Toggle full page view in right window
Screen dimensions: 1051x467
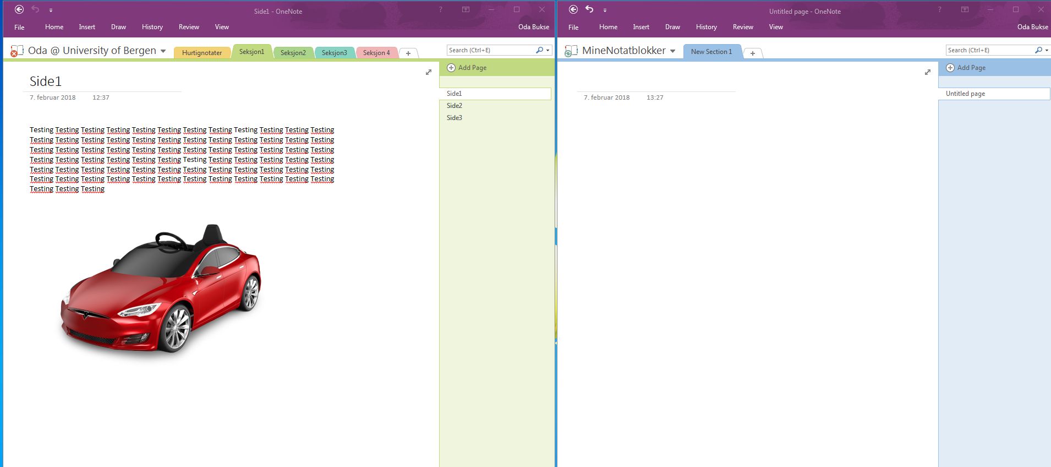point(928,72)
